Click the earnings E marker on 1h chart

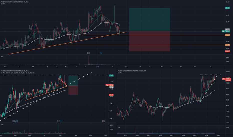(x=88, y=53)
